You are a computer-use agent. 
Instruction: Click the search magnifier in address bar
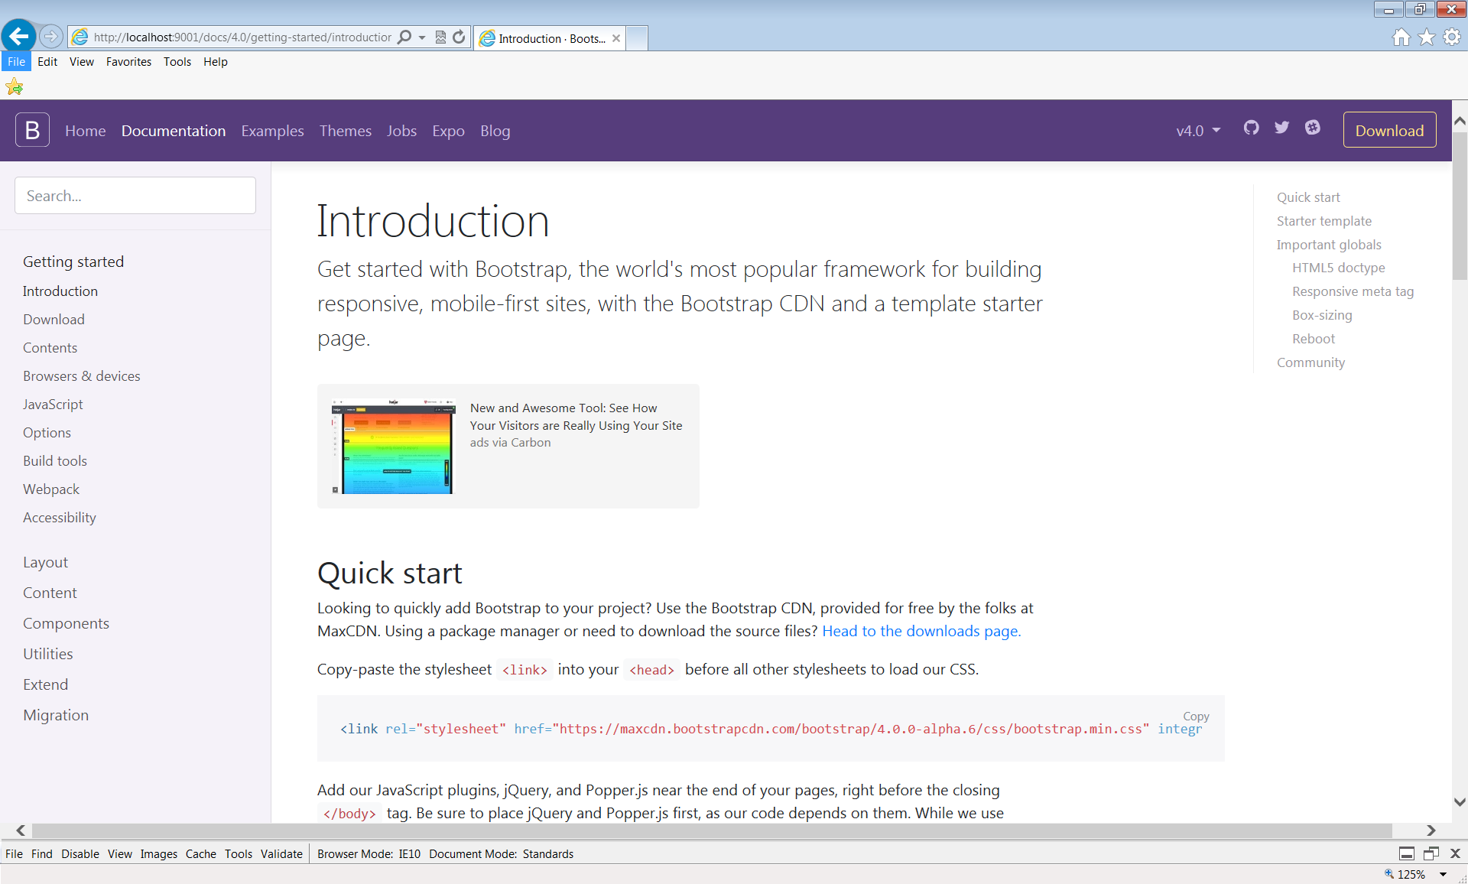pos(404,37)
